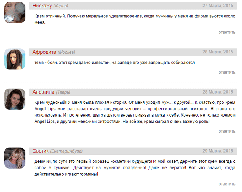Click Афродита's profile avatar
242x192 pixels.
pos(15,59)
